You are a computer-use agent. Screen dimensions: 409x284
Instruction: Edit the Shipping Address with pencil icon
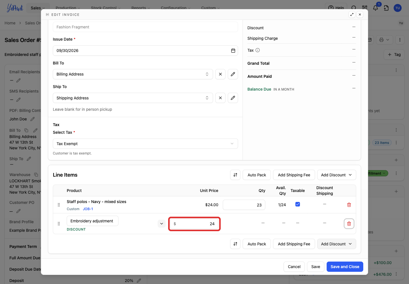pos(233,98)
